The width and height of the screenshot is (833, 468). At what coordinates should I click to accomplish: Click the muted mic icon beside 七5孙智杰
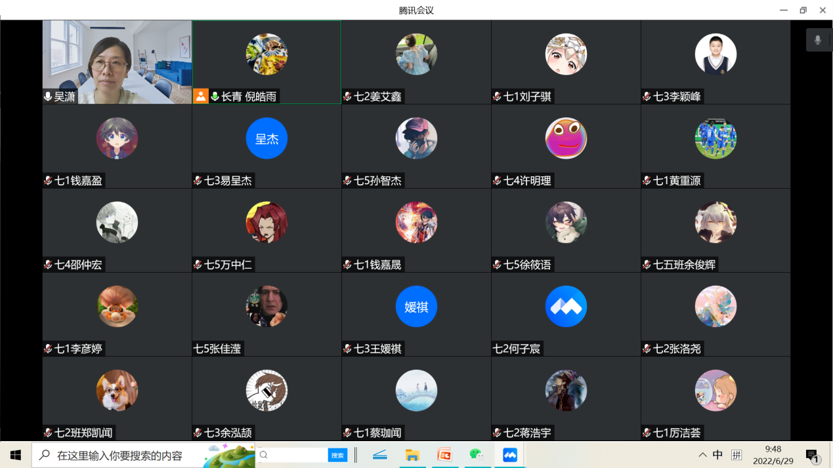348,180
